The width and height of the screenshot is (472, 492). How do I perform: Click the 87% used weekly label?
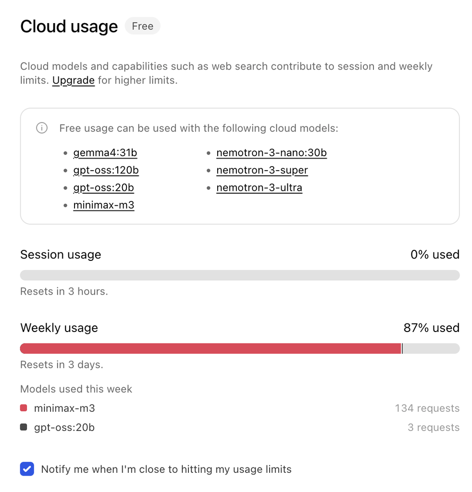pyautogui.click(x=432, y=328)
